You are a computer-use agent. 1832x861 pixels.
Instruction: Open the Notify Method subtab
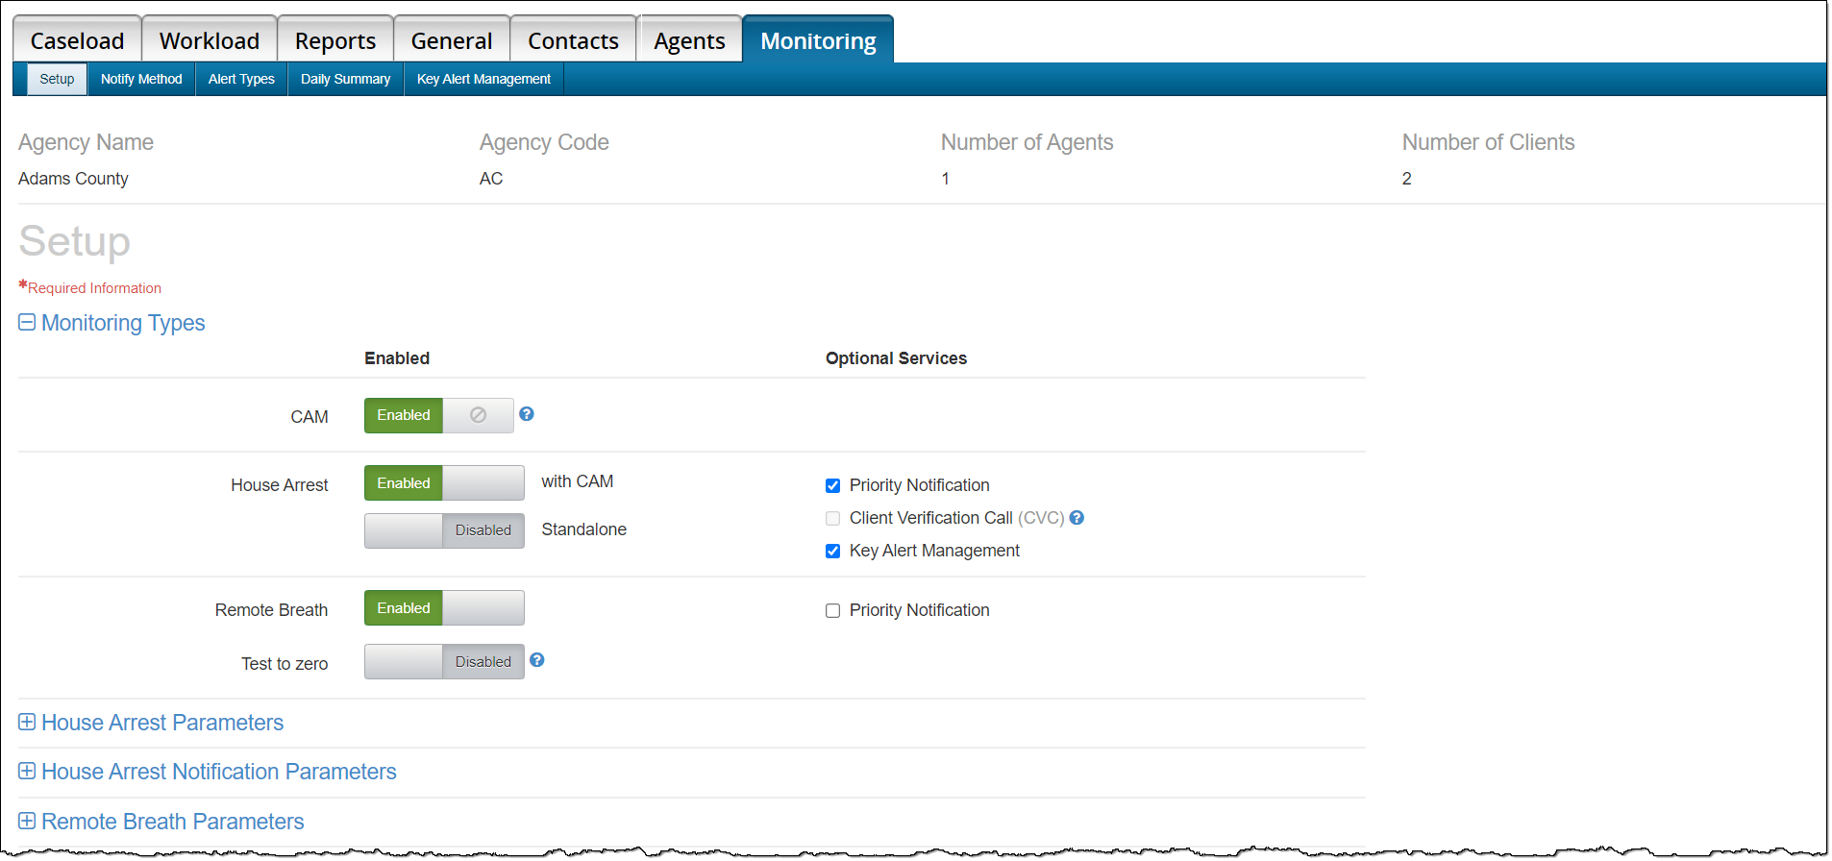pos(141,79)
